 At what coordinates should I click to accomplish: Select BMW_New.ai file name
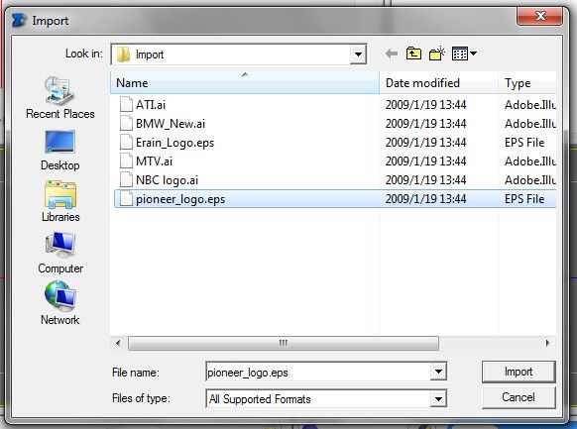(x=171, y=124)
